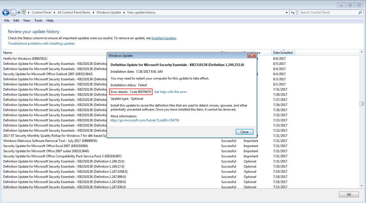This screenshot has width=366, height=203.
Task: Click the Back navigation arrow
Action: (x=5, y=12)
